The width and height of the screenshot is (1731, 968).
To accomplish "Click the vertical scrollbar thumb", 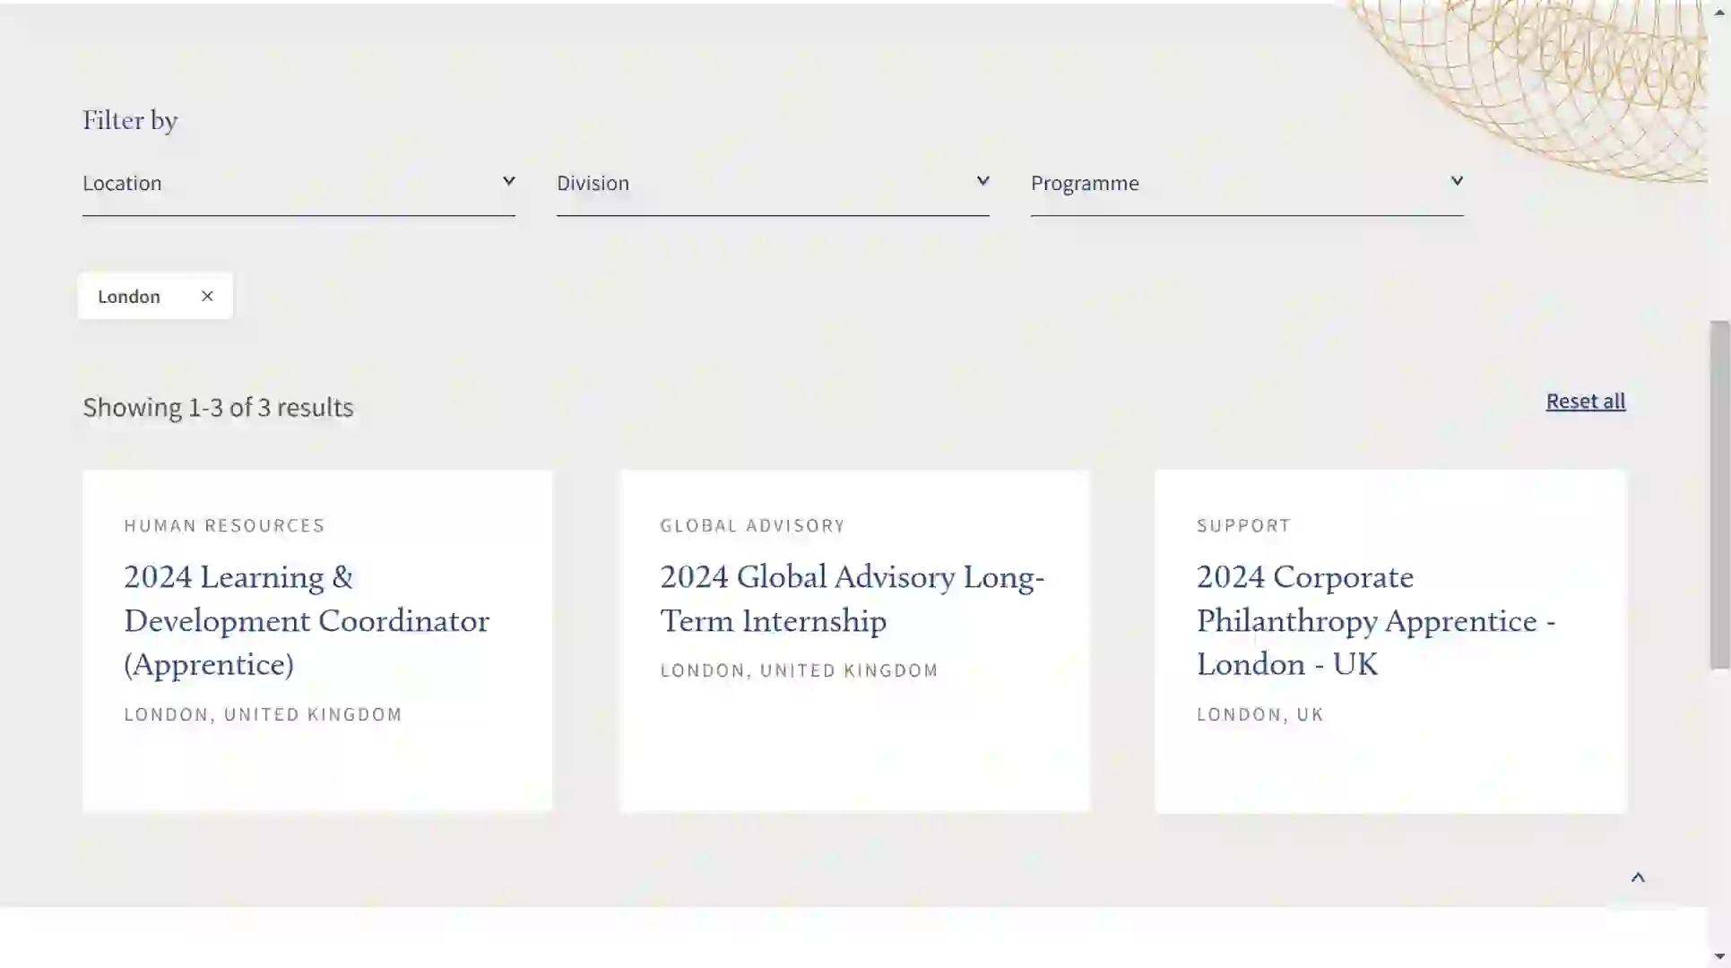I will pos(1719,493).
